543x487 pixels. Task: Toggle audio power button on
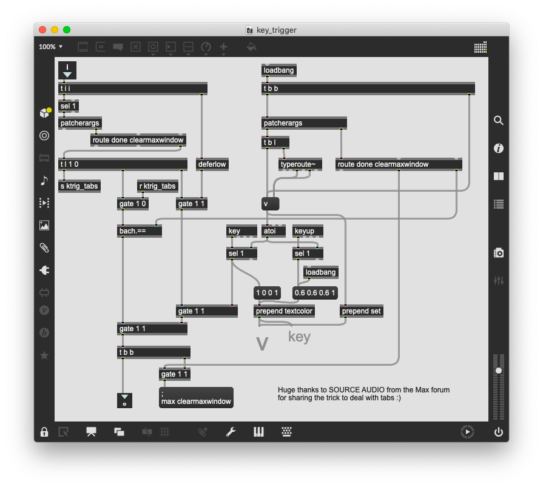click(498, 432)
